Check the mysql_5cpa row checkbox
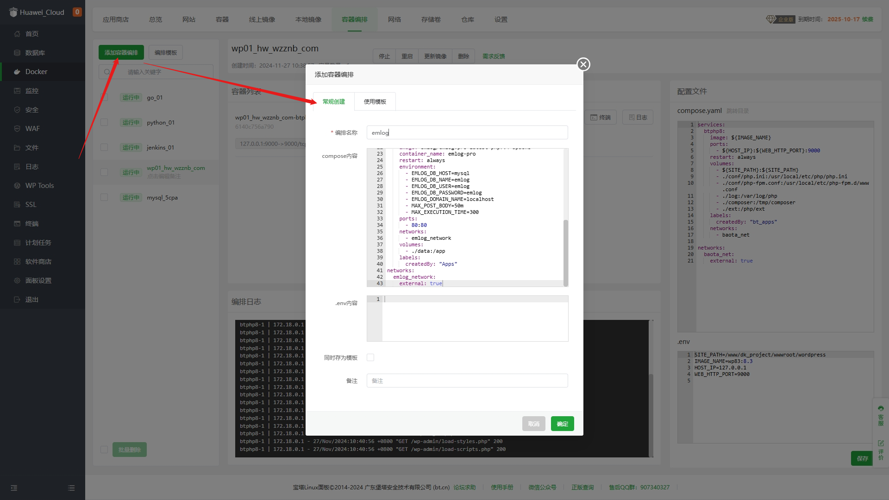 104,197
